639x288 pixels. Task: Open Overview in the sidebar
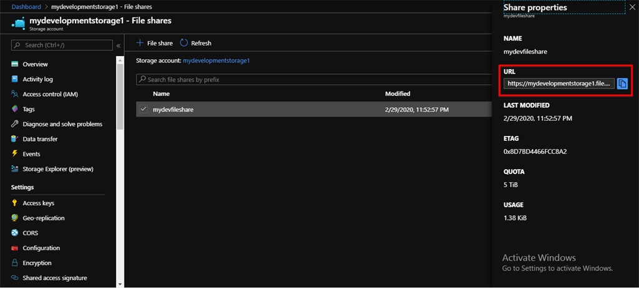tap(35, 64)
